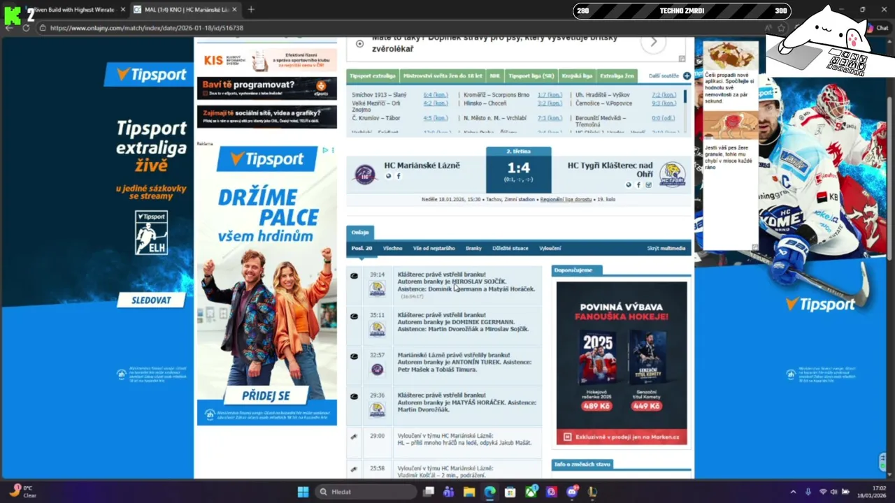Click SLEDOVAT button on Tipsport extraliga ad
This screenshot has height=503, width=895.
(152, 300)
